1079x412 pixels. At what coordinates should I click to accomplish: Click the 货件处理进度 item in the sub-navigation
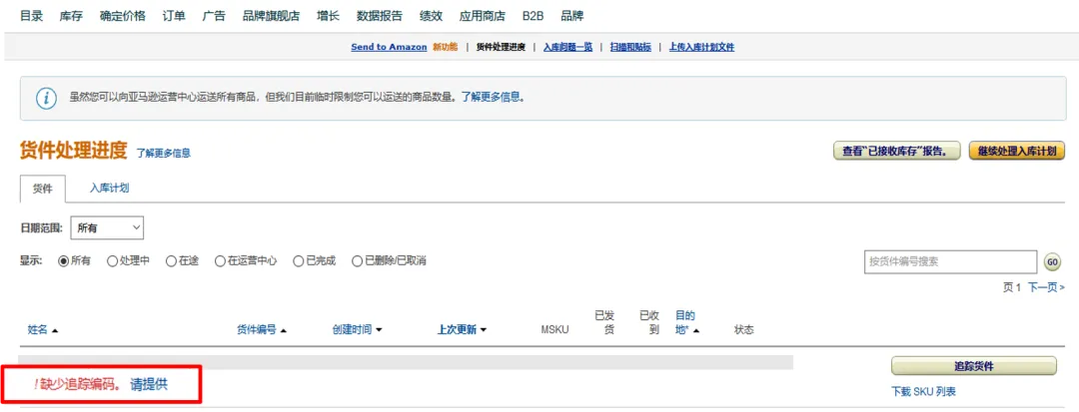point(501,47)
